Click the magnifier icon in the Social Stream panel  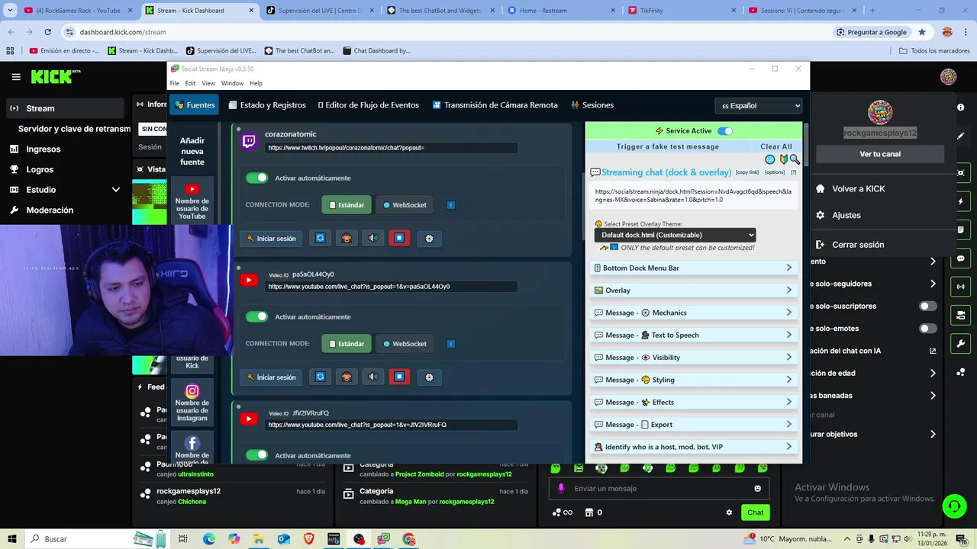[x=795, y=159]
